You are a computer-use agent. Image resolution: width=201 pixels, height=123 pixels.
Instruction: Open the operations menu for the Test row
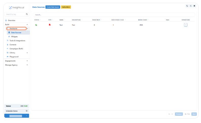tap(186, 25)
